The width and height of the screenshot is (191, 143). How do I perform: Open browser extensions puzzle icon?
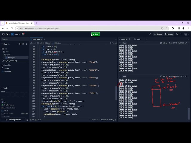coord(172,28)
